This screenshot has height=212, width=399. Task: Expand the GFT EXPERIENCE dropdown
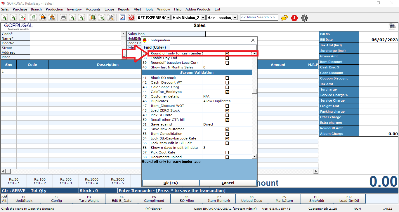click(168, 18)
